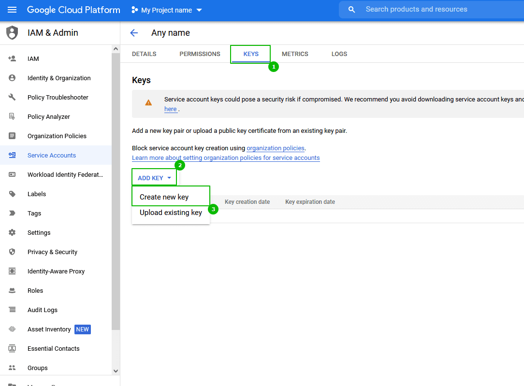The width and height of the screenshot is (524, 386).
Task: Open the hamburger navigation menu
Action: tap(13, 10)
